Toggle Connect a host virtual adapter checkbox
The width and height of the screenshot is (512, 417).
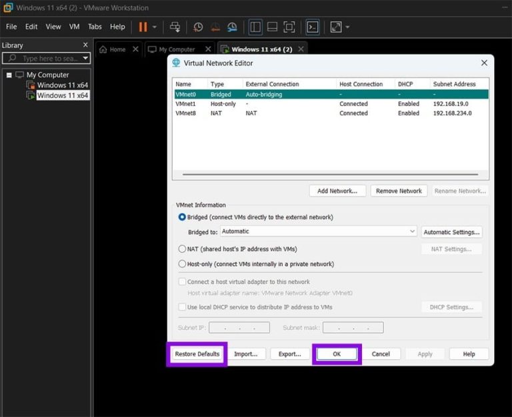[x=182, y=282]
